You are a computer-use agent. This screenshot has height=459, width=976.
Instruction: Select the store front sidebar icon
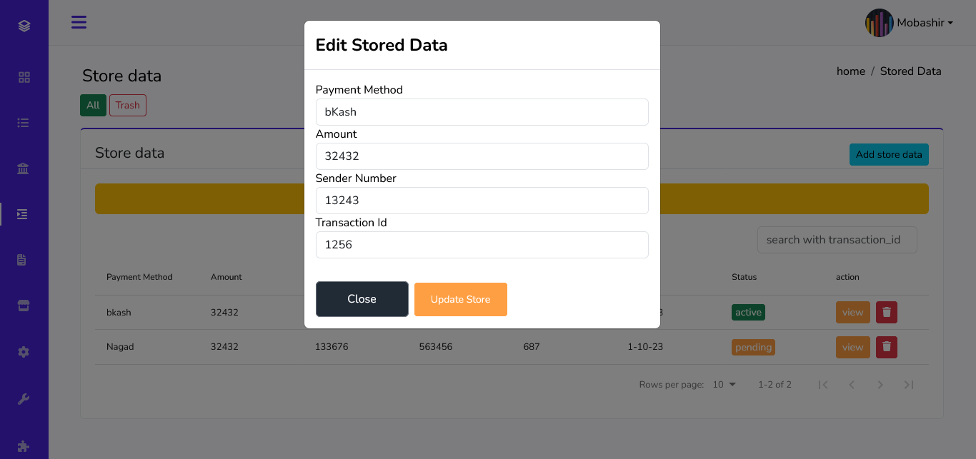point(24,306)
